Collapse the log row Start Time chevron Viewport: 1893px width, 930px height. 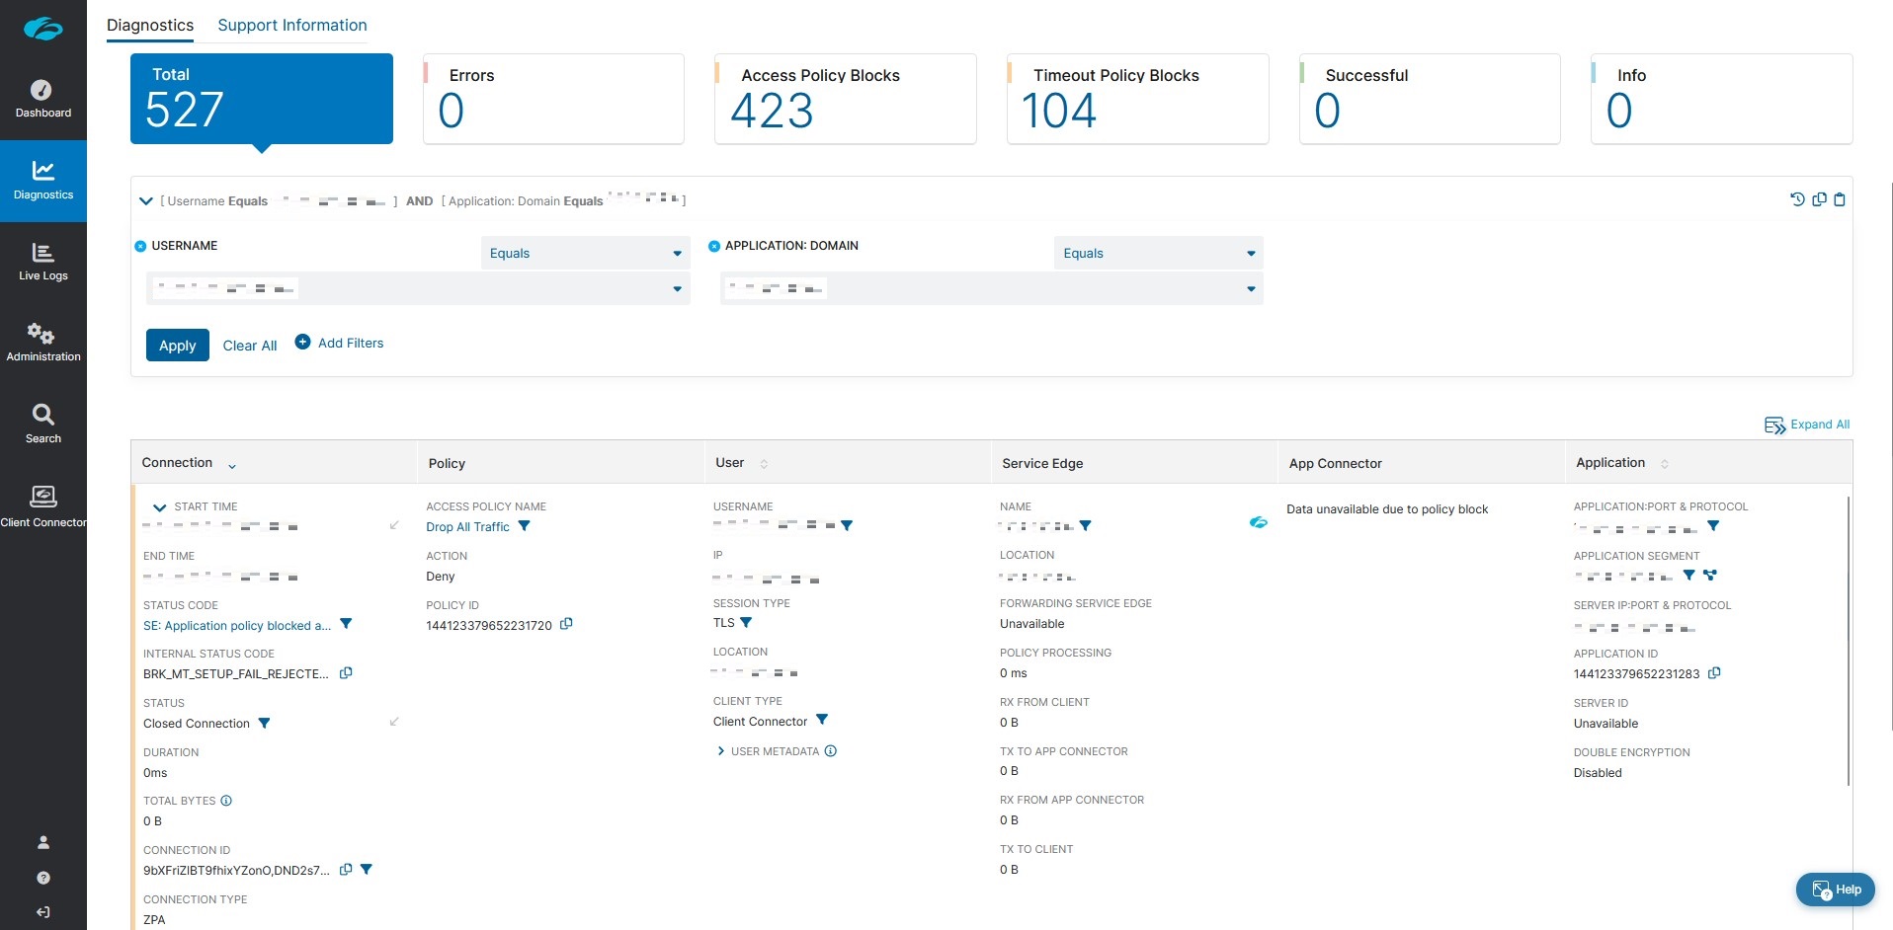pyautogui.click(x=159, y=507)
